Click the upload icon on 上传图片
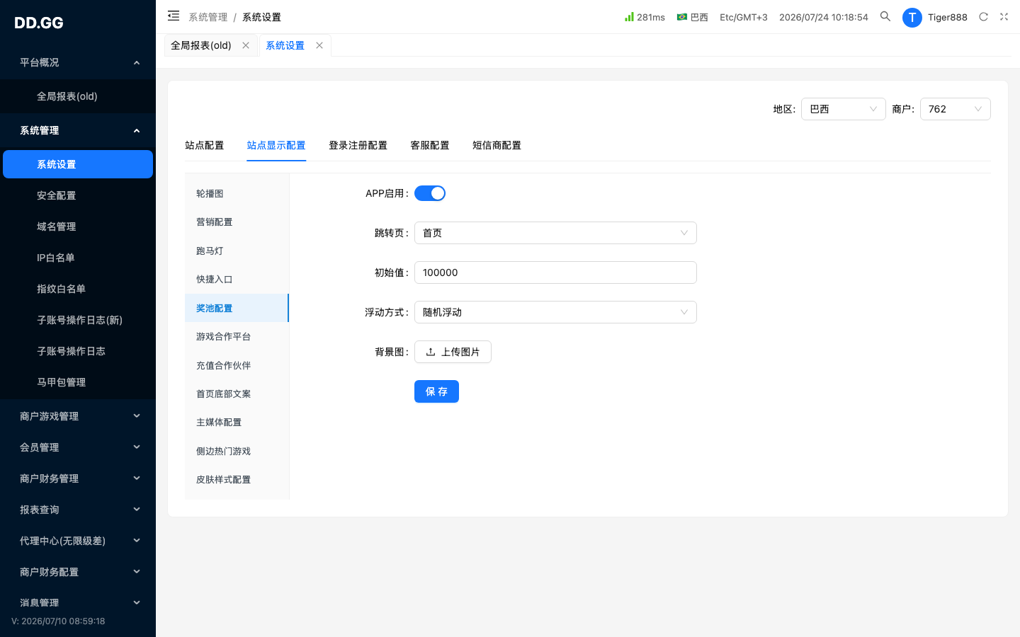Viewport: 1020px width, 637px height. [431, 352]
